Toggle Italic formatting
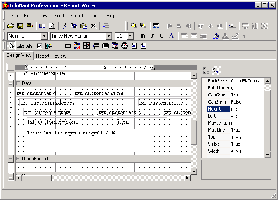Viewport: 278px width, 200px height. tap(152, 36)
